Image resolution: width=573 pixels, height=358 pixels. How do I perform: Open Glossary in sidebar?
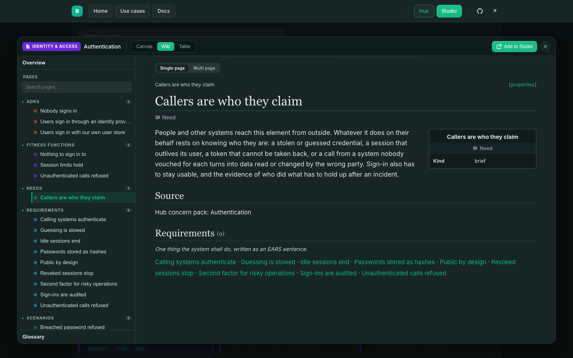click(76, 337)
